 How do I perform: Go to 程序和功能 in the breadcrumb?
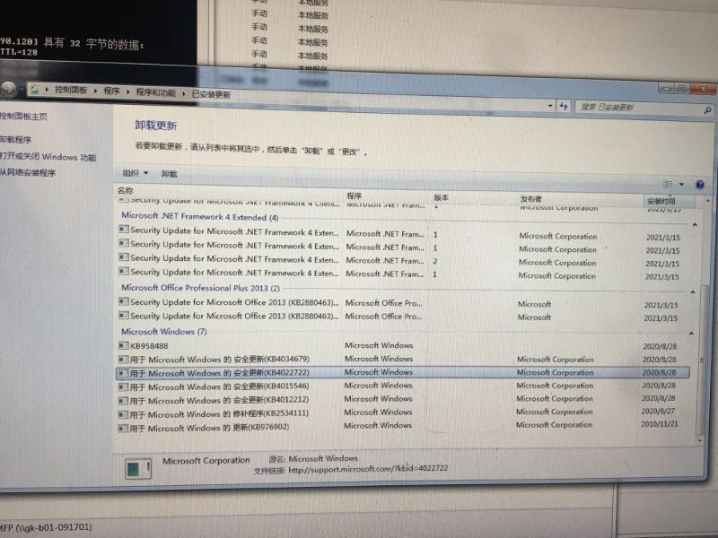(x=155, y=92)
